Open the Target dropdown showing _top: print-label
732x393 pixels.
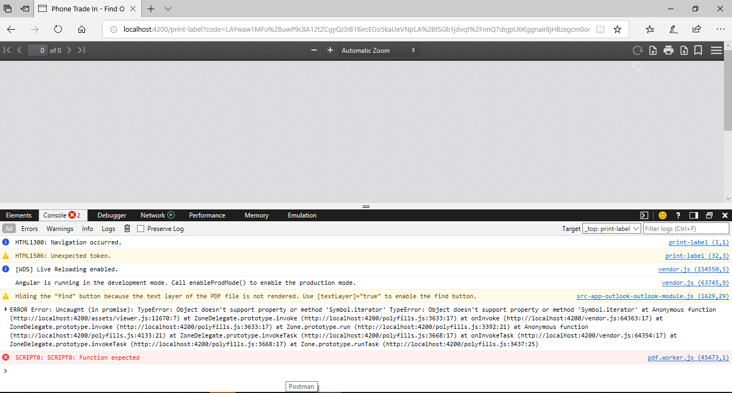coord(612,228)
